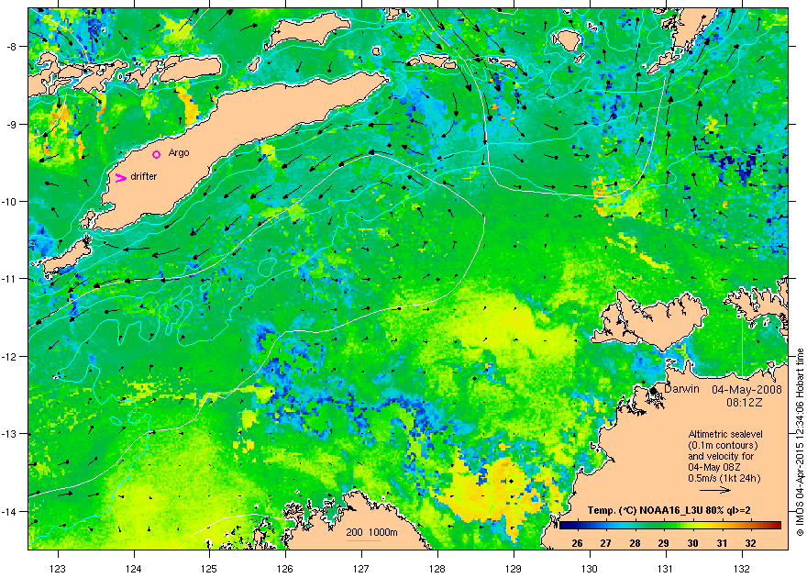Click the 'drifter' label text
807x578 pixels.
coord(144,176)
